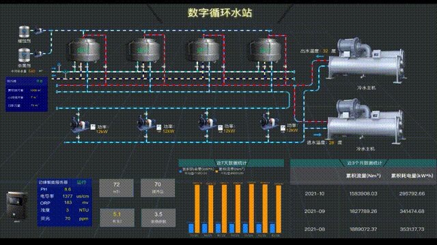This screenshot has width=437, height=245.
Task: Open the 近7天数据统计 panel header
Action: (x=231, y=163)
